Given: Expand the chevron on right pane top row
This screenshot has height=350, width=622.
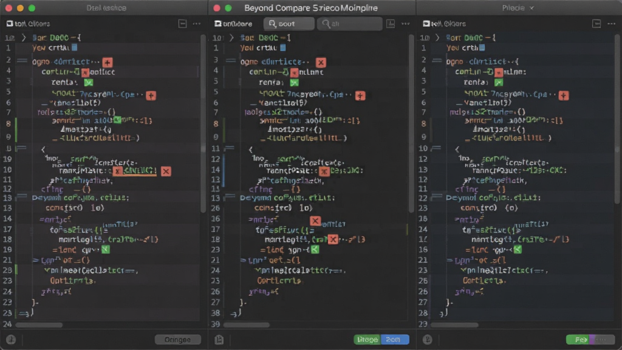Looking at the screenshot, I should coord(437,38).
